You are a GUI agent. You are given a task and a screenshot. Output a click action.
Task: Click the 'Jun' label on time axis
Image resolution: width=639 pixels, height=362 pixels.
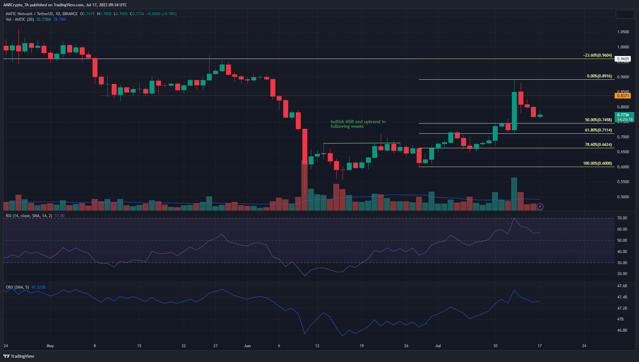(x=247, y=346)
